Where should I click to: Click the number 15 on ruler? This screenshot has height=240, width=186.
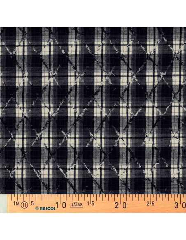point(91,204)
